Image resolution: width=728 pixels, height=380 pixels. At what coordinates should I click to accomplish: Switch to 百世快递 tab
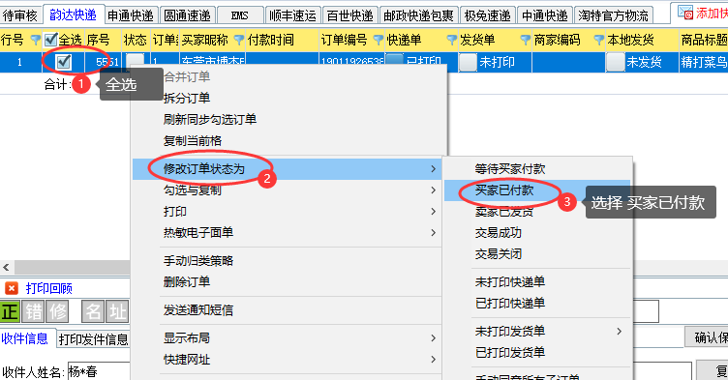[350, 15]
